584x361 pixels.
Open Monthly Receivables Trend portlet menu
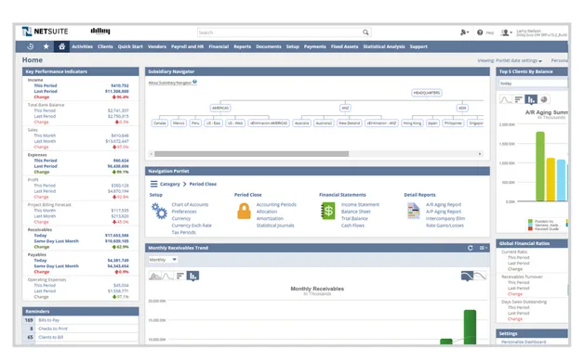pyautogui.click(x=484, y=248)
